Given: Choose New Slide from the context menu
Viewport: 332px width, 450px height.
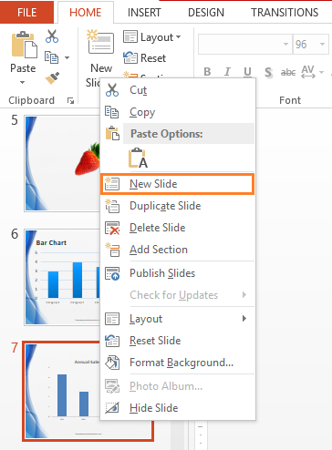Looking at the screenshot, I should pos(178,184).
